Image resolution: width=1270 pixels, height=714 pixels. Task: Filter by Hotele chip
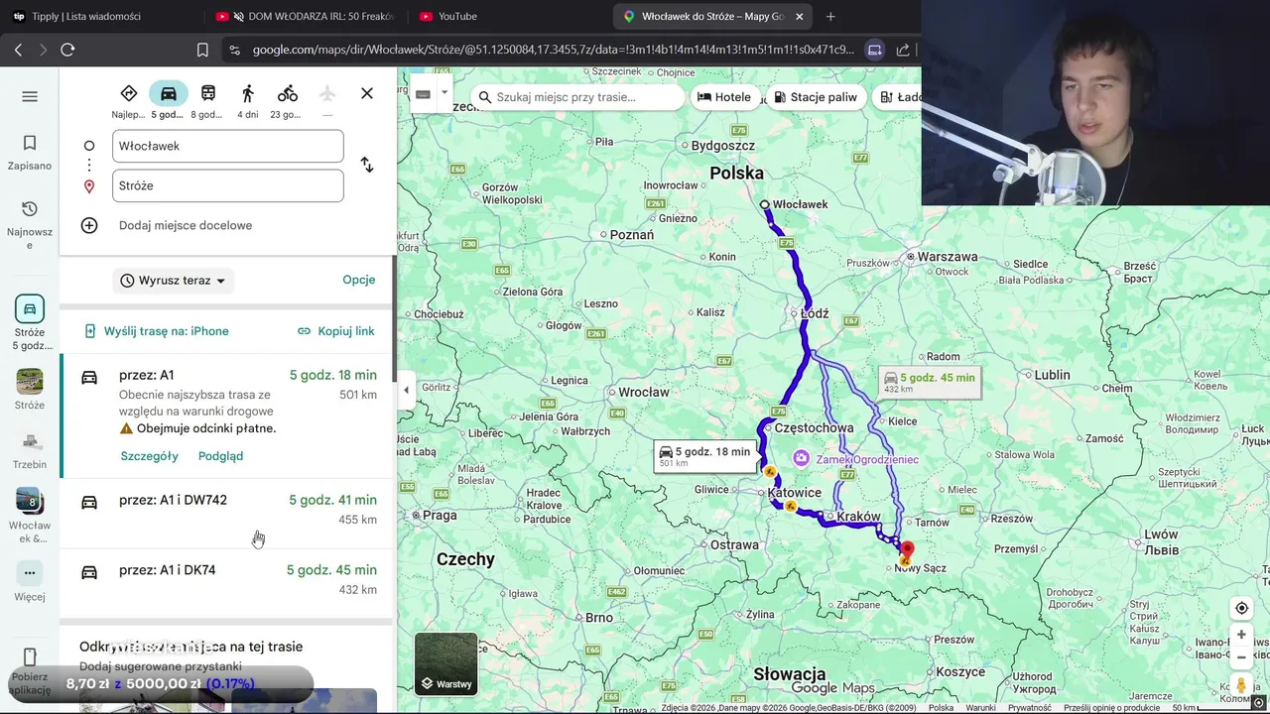(x=724, y=97)
